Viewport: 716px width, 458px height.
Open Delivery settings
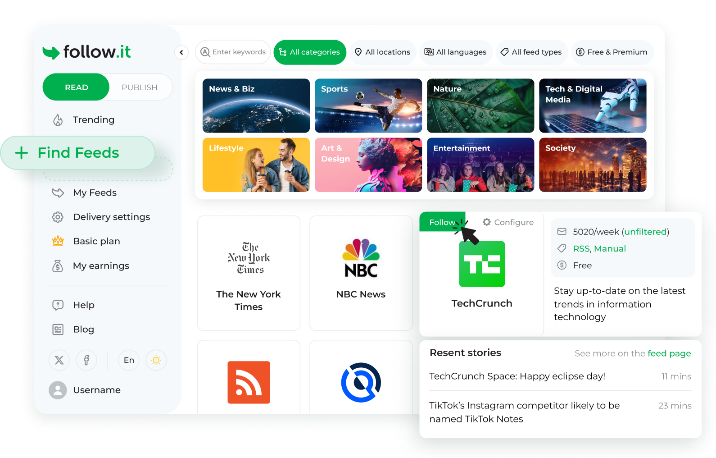coord(111,217)
